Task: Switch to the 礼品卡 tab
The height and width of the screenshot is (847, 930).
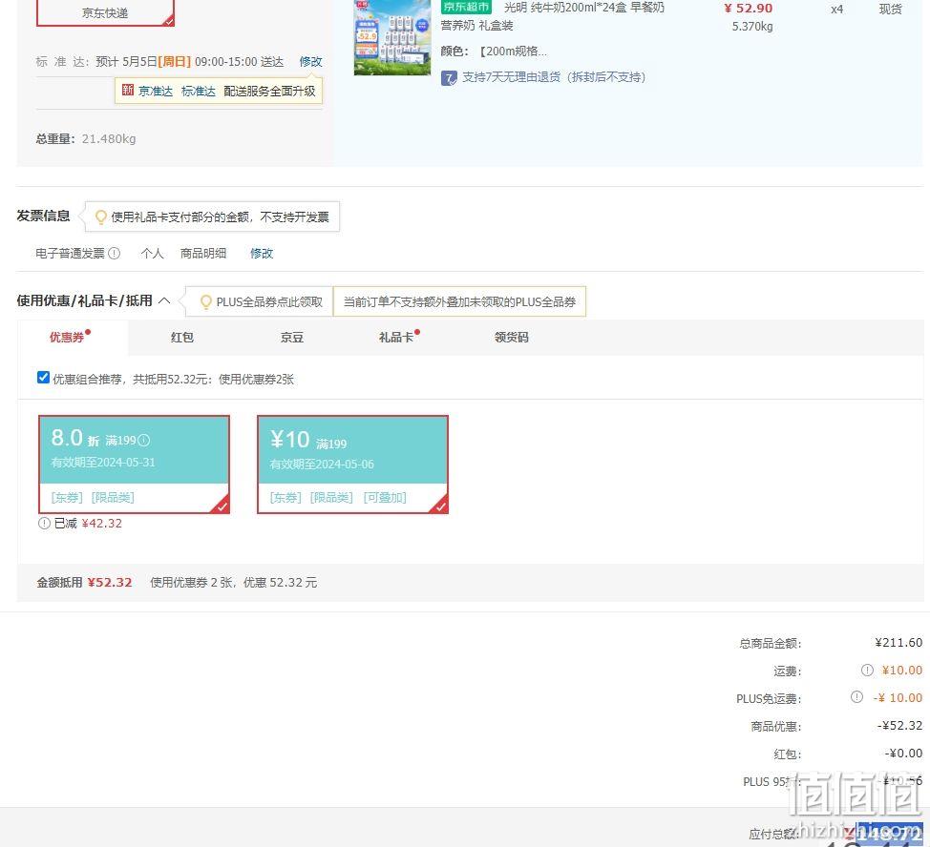Action: point(396,338)
